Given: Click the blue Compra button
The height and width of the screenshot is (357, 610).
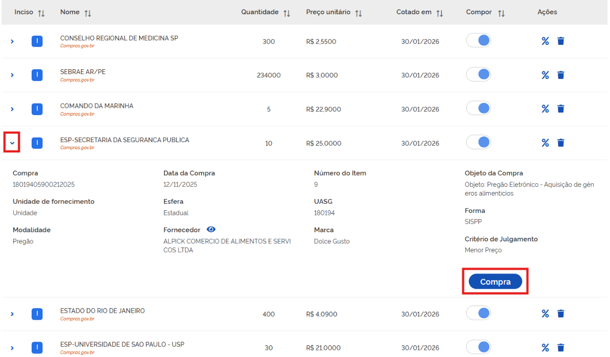Looking at the screenshot, I should [495, 282].
